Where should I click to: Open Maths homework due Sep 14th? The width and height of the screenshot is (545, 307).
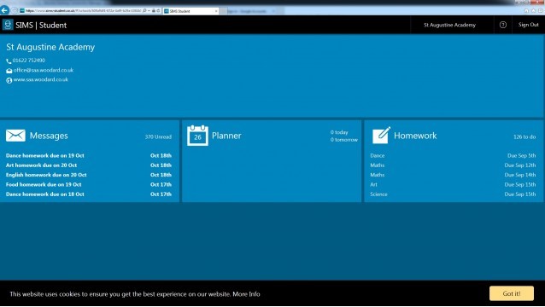[453, 175]
